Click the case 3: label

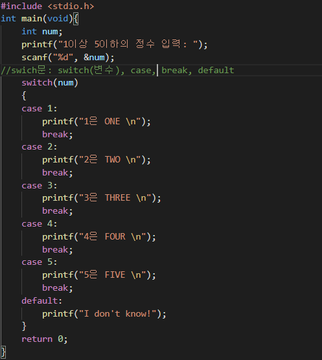[40, 186]
